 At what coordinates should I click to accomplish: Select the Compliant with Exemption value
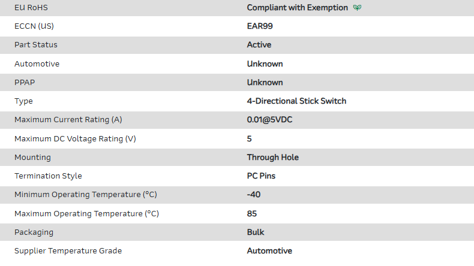click(x=297, y=8)
